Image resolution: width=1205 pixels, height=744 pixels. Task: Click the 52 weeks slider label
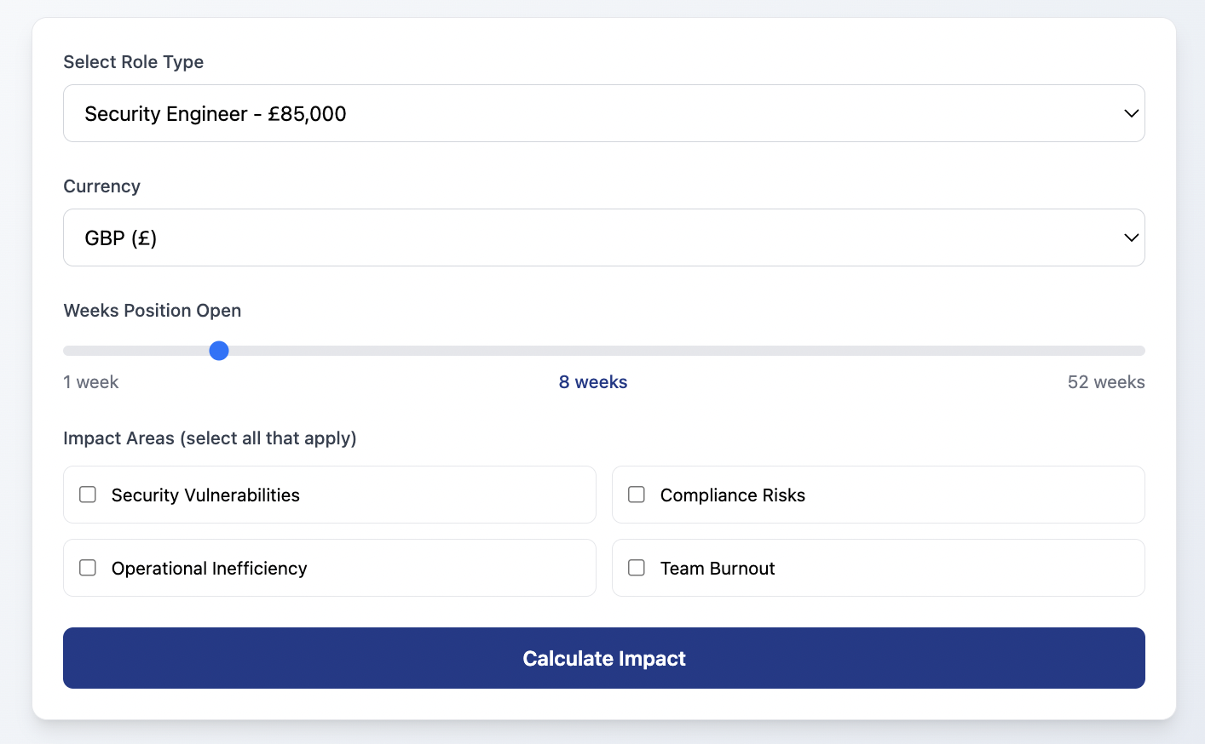[1105, 381]
